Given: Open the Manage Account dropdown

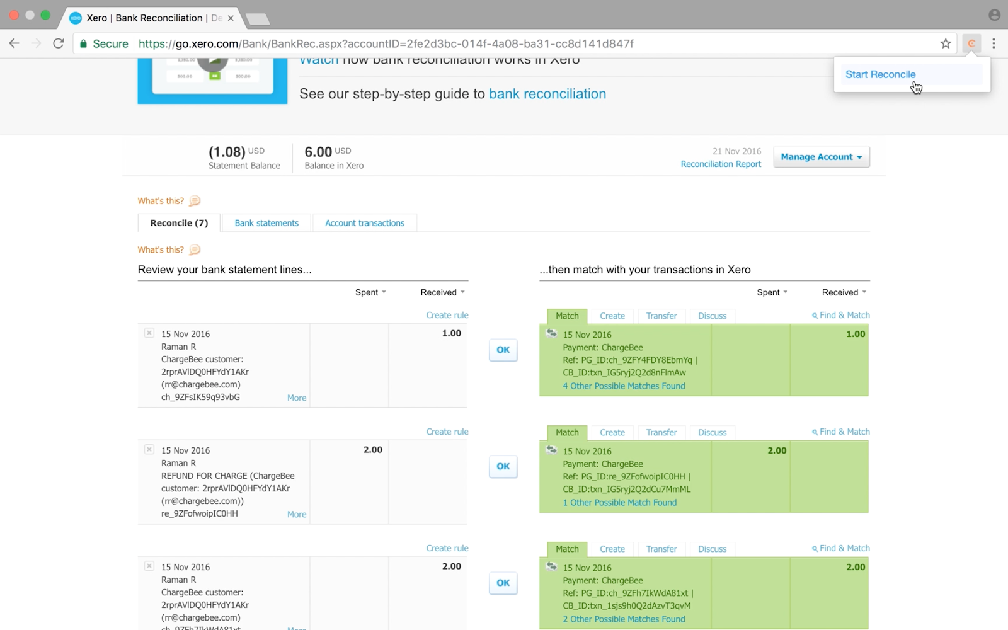Looking at the screenshot, I should pyautogui.click(x=821, y=157).
